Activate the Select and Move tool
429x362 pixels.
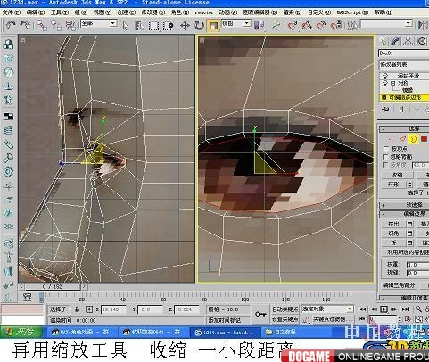[185, 26]
